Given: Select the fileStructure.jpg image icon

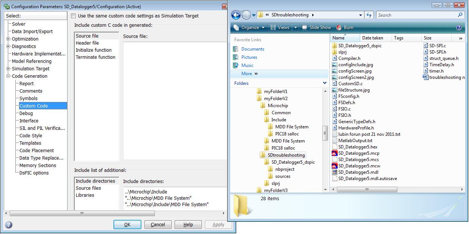Looking at the screenshot, I should point(335,90).
